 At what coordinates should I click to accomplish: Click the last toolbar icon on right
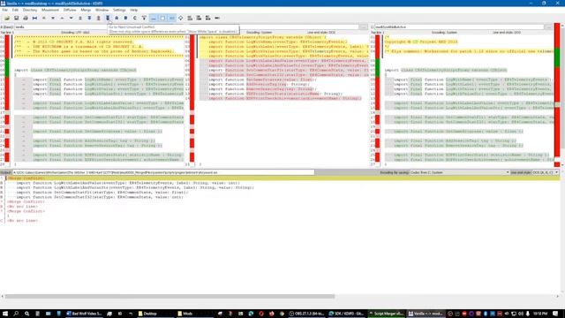click(x=217, y=18)
